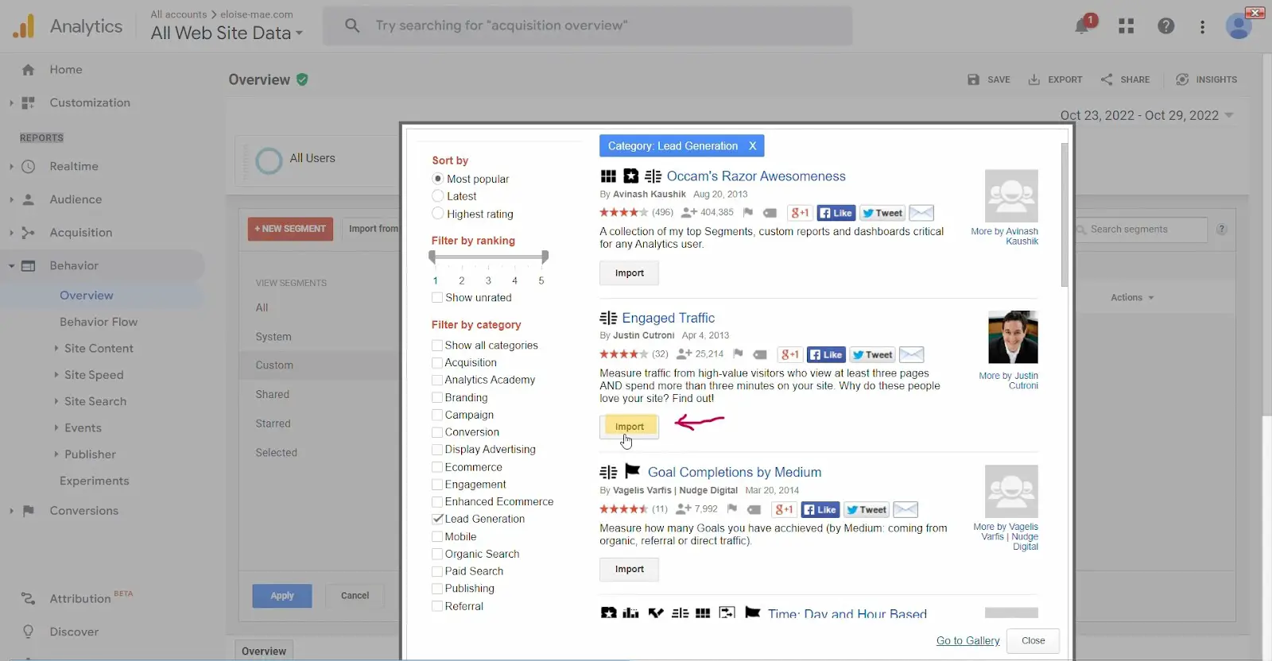Expand the date range dropdown
The width and height of the screenshot is (1272, 661).
coord(1229,116)
